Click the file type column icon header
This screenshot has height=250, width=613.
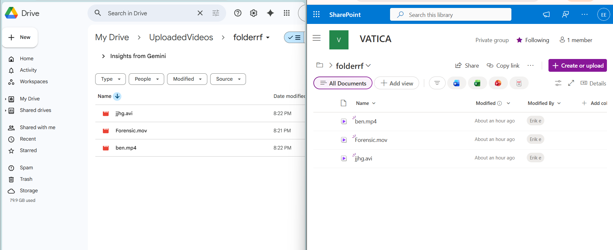pos(343,103)
